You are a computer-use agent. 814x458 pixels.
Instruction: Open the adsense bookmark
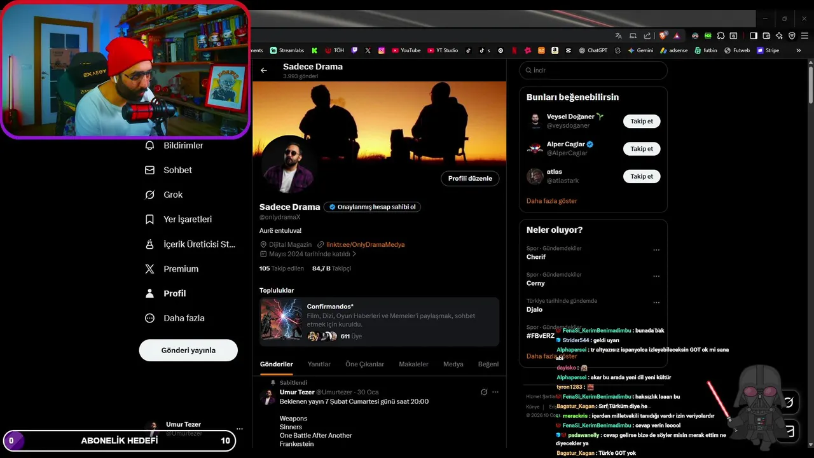tap(673, 50)
